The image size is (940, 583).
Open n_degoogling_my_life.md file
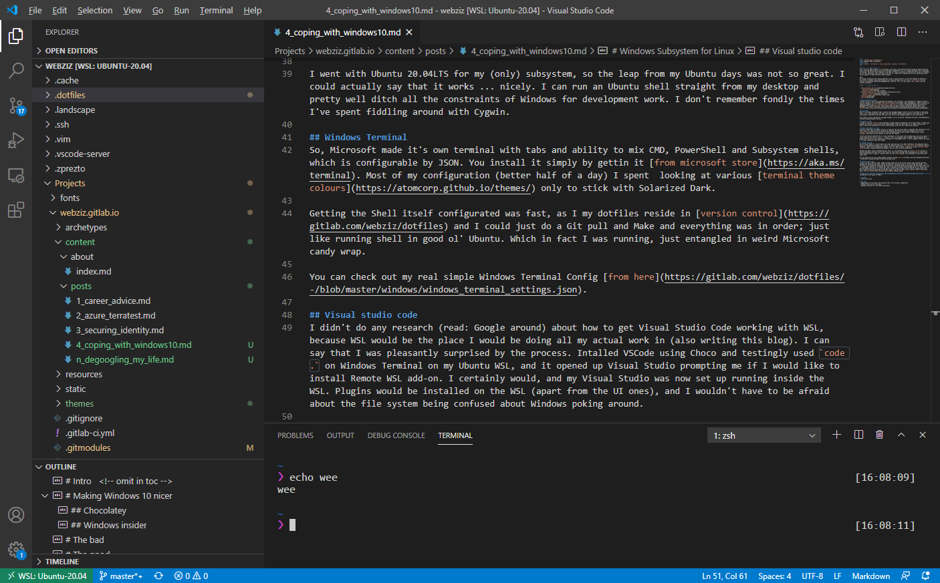click(x=148, y=359)
